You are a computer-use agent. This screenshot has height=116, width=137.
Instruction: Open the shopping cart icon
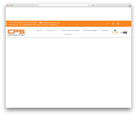coord(113,32)
